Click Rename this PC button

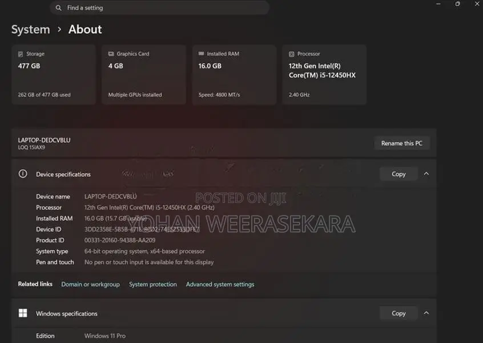click(402, 143)
